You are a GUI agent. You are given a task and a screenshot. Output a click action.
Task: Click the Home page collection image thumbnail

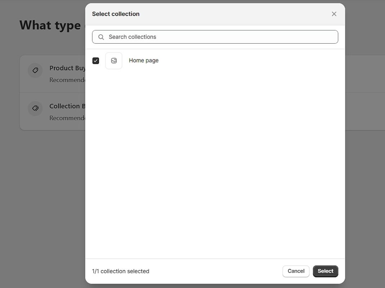[x=114, y=60]
